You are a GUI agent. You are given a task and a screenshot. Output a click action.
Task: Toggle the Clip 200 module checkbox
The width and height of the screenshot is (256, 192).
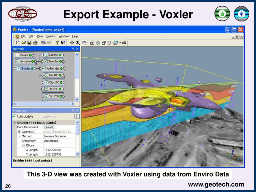pyautogui.click(x=46, y=96)
